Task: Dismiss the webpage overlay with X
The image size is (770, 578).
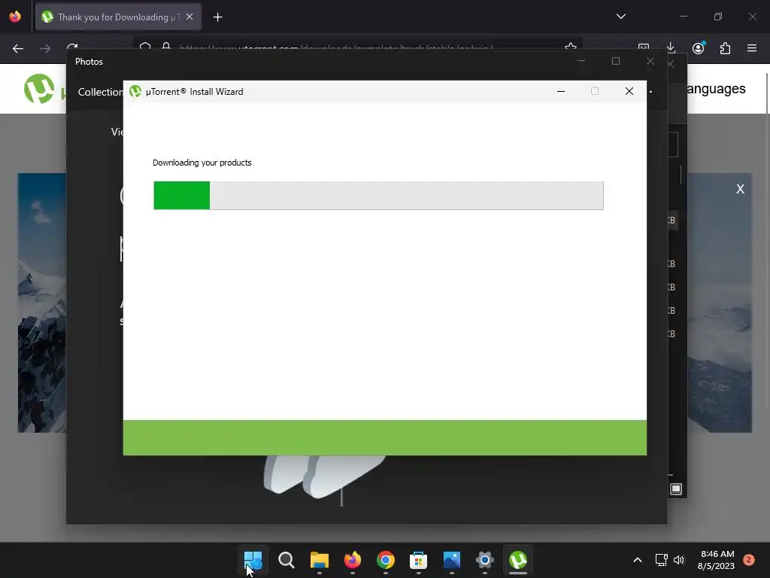Action: click(x=741, y=189)
